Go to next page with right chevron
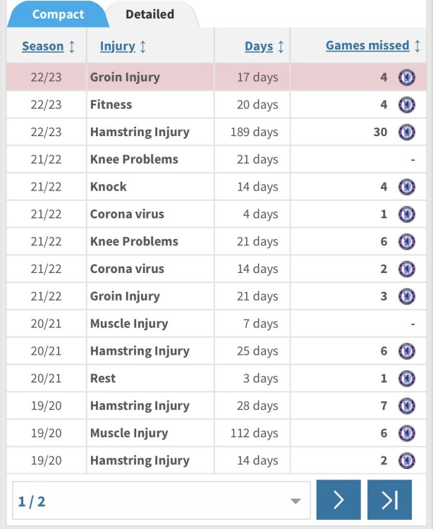433x529 pixels. [339, 499]
